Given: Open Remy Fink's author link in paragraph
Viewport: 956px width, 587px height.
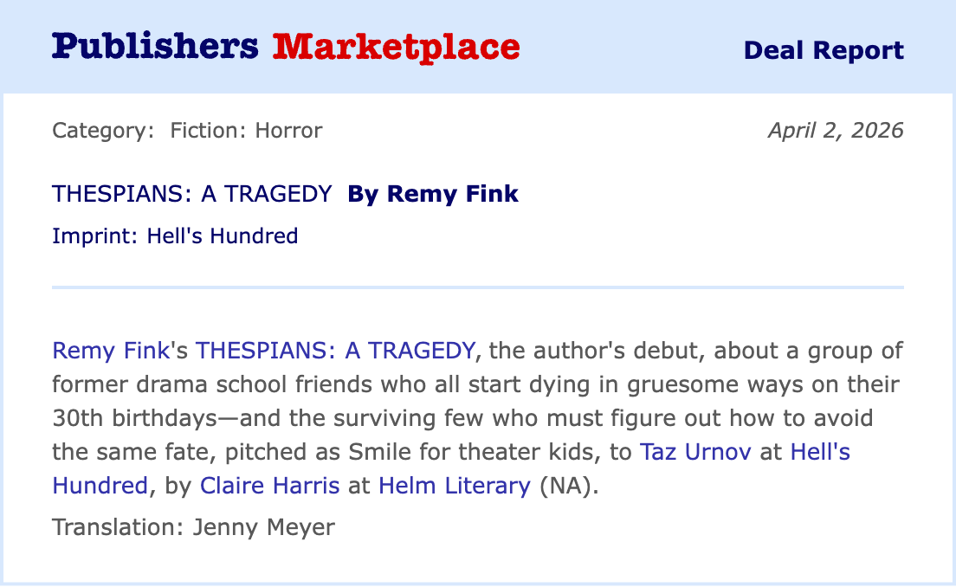Looking at the screenshot, I should tap(109, 351).
